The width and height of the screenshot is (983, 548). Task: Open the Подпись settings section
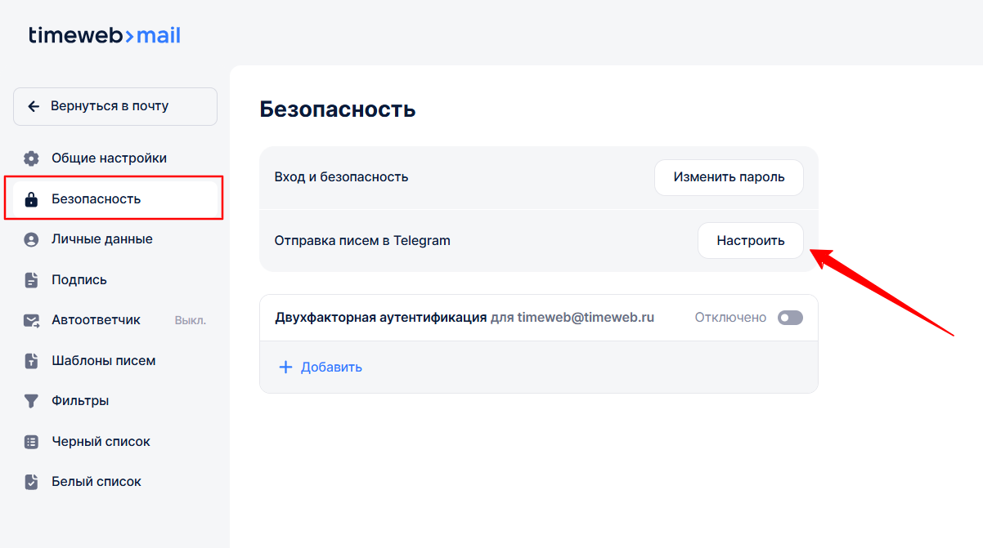pyautogui.click(x=79, y=280)
